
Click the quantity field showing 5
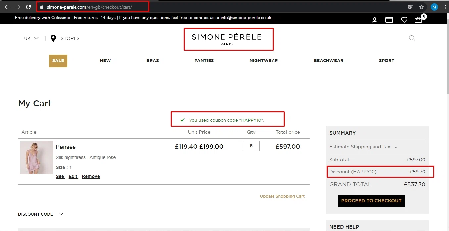tap(251, 146)
